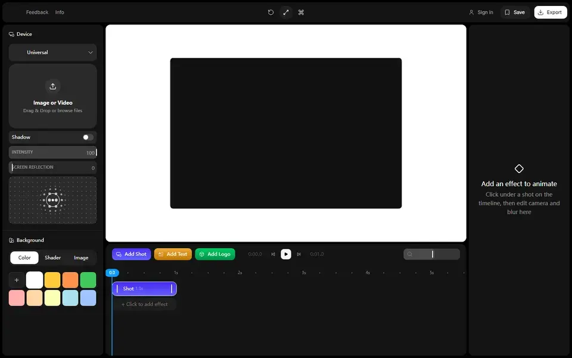Toggle the Shadow switch
Viewport: 572px width, 358px height.
[88, 137]
